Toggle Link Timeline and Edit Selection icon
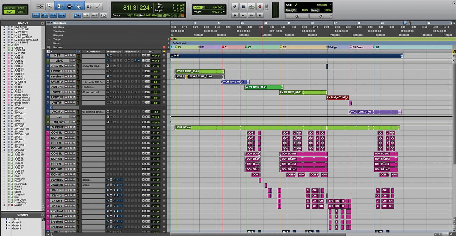The width and height of the screenshot is (456, 236). (x=45, y=15)
